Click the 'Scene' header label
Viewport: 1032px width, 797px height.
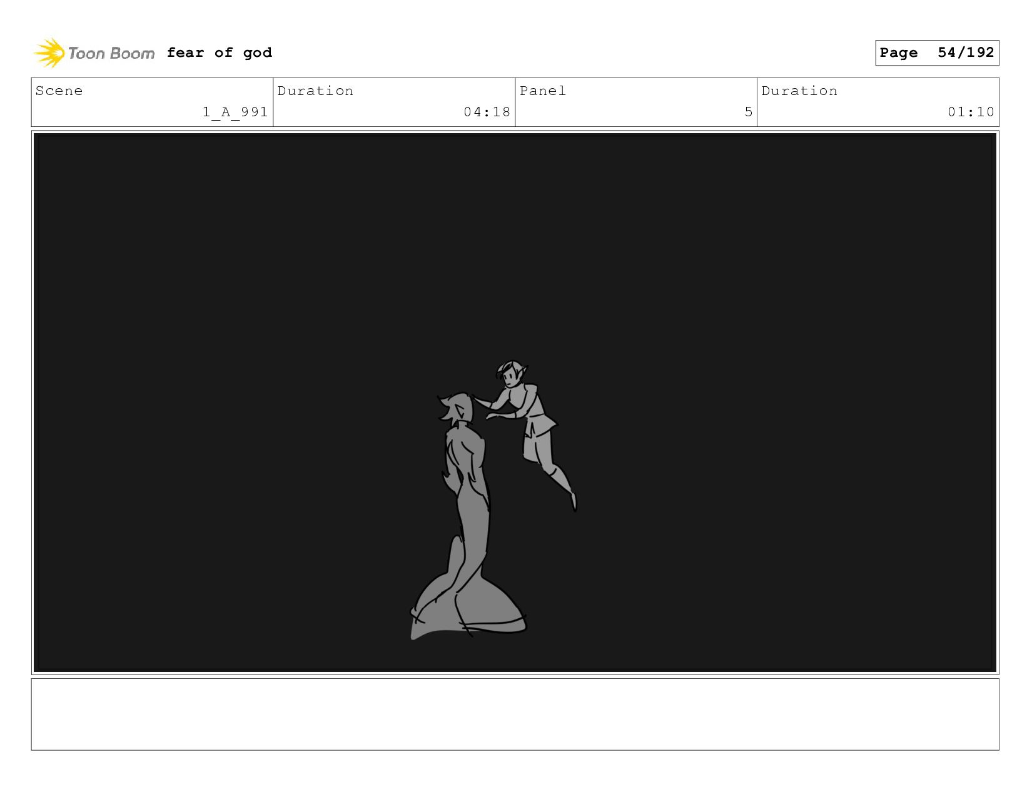click(x=59, y=91)
